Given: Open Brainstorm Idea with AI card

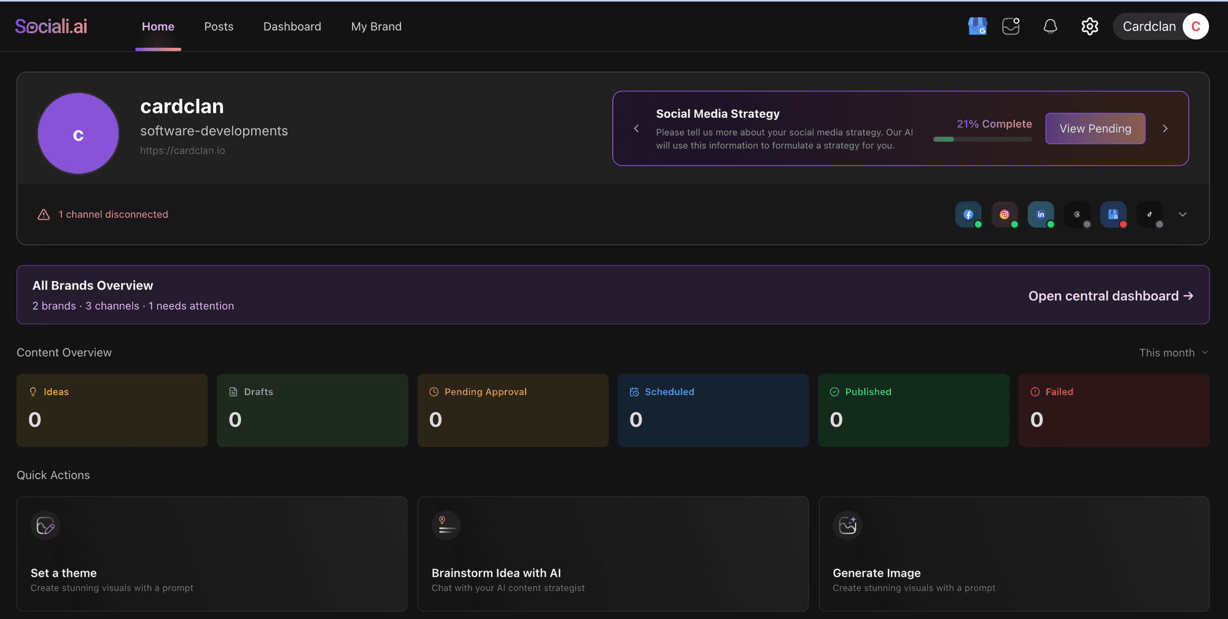Looking at the screenshot, I should click(x=613, y=553).
